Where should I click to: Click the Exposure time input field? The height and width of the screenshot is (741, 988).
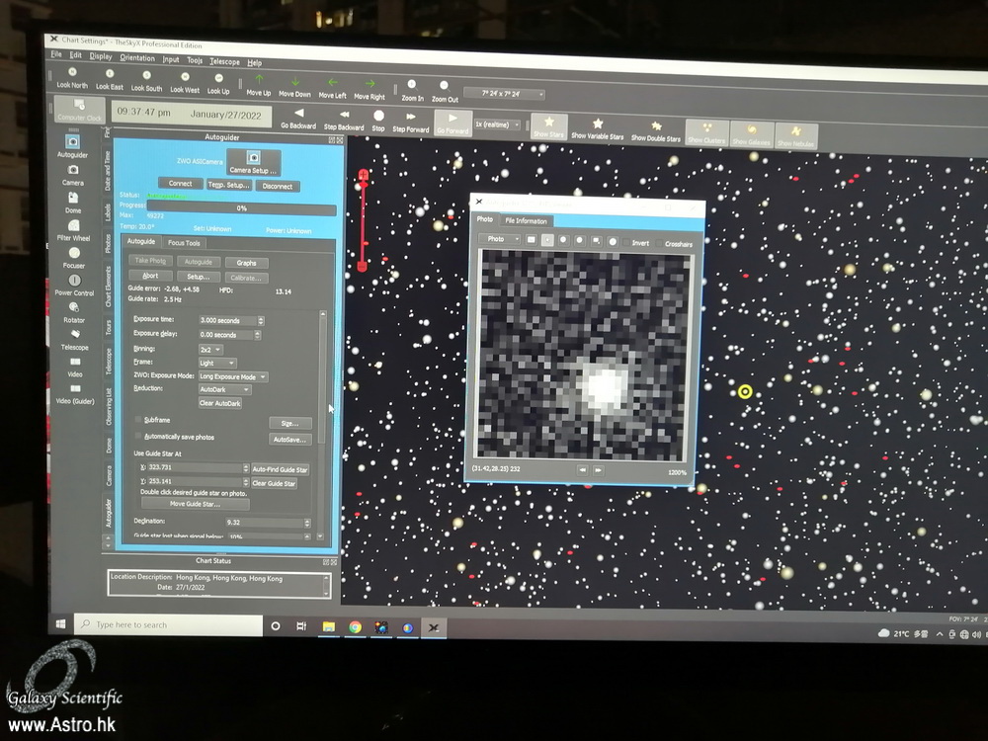227,321
